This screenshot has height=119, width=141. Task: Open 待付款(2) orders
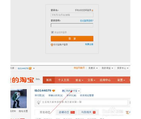pos(39,96)
